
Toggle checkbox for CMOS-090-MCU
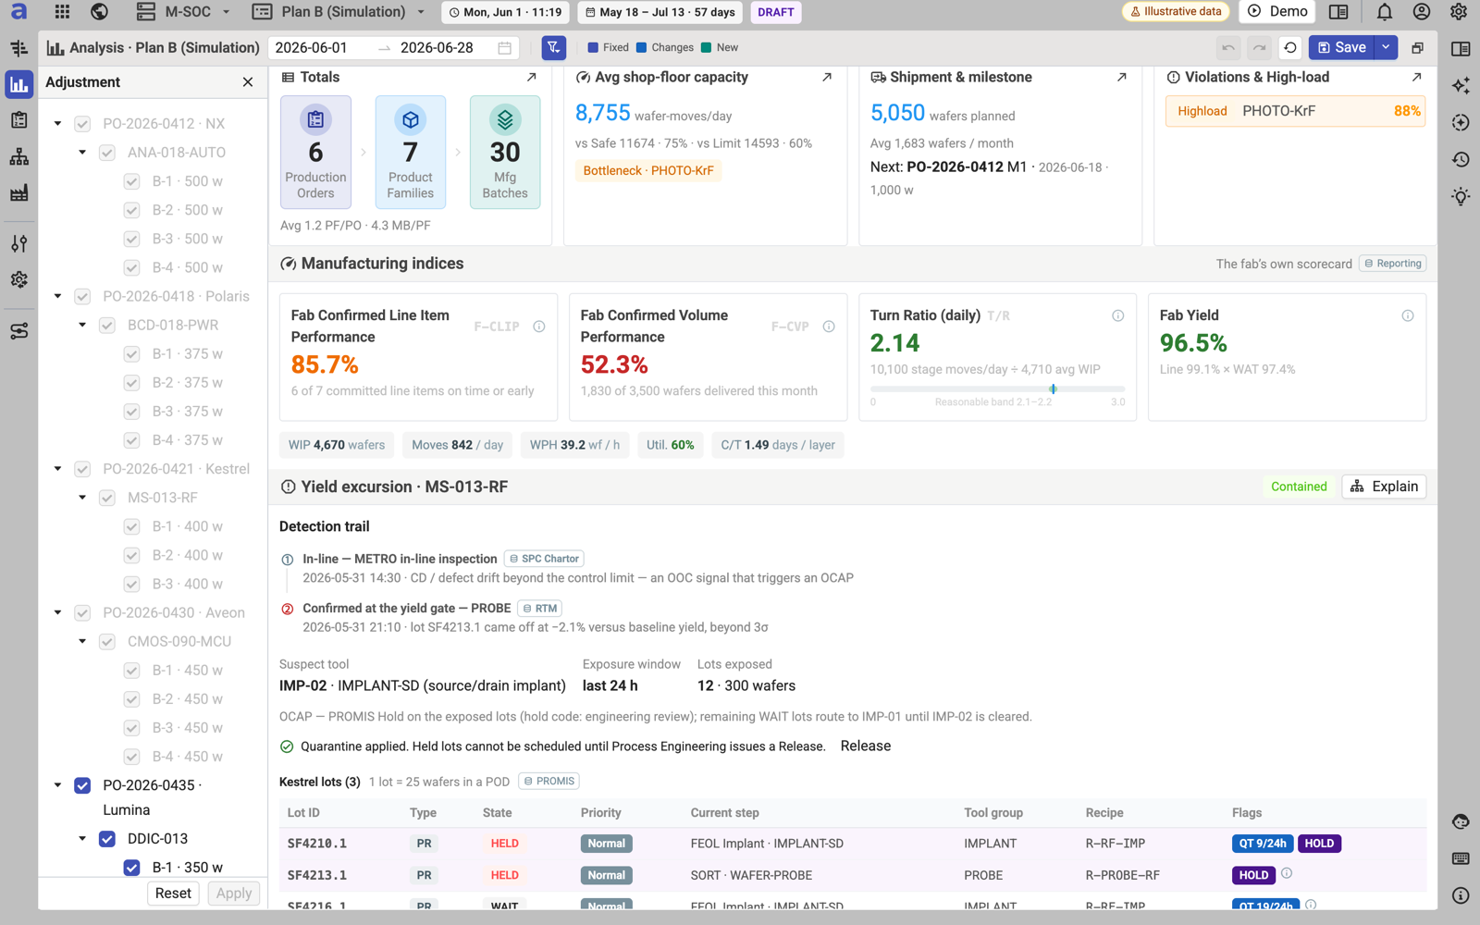[x=107, y=642]
